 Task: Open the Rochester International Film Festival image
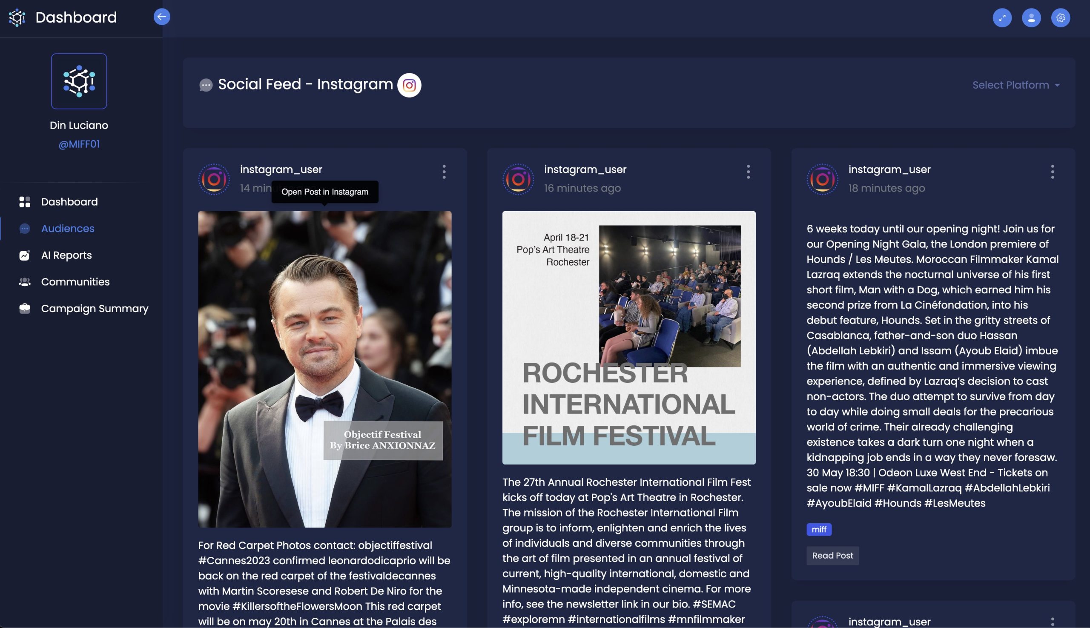point(628,337)
